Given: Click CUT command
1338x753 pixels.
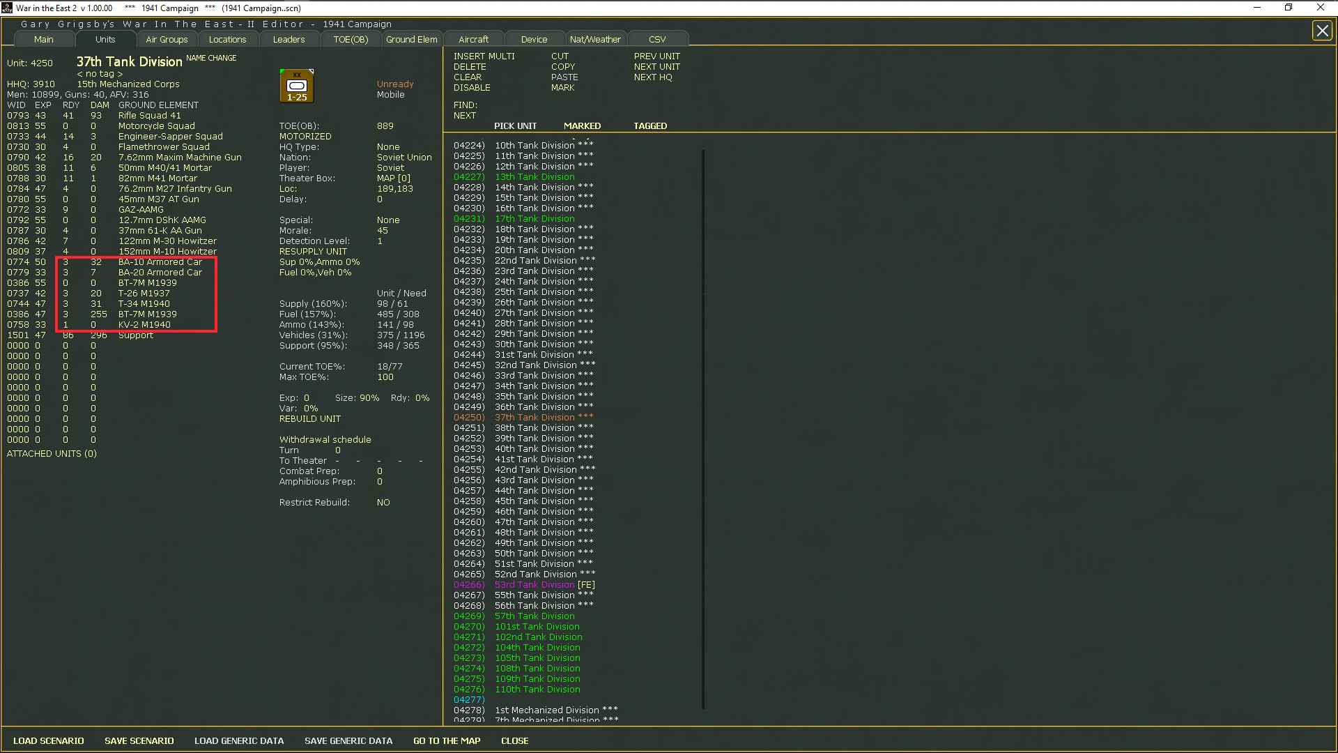Looking at the screenshot, I should pos(560,56).
